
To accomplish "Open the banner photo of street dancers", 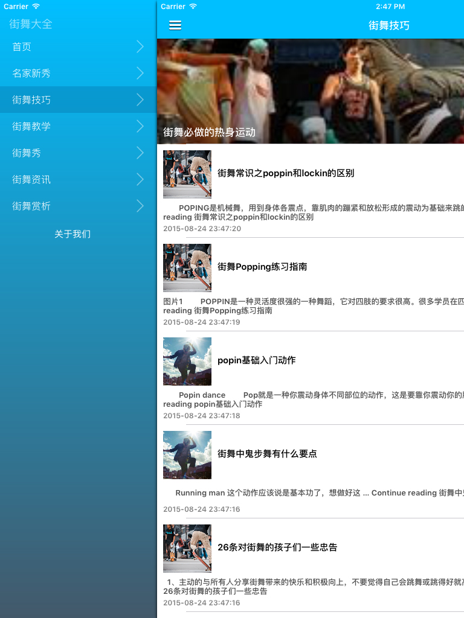I will pos(311,91).
